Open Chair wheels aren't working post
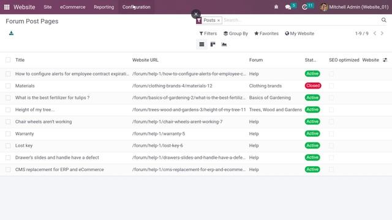The image size is (392, 220). tap(43, 122)
